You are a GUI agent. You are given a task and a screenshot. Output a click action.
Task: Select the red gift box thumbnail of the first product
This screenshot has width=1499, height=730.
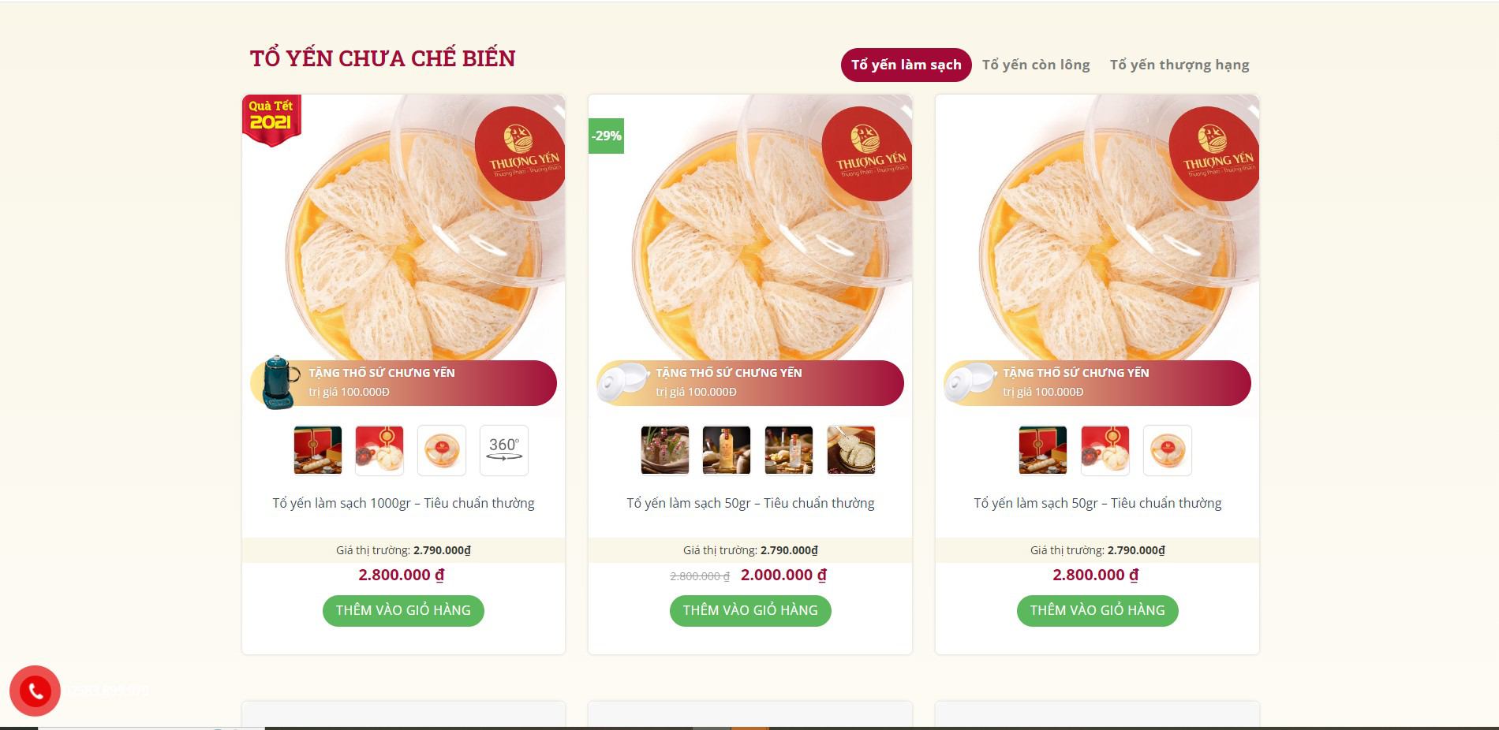pos(318,451)
